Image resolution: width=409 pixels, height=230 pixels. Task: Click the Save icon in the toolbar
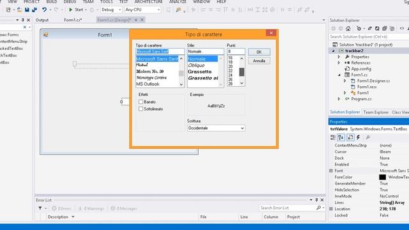tap(27, 10)
